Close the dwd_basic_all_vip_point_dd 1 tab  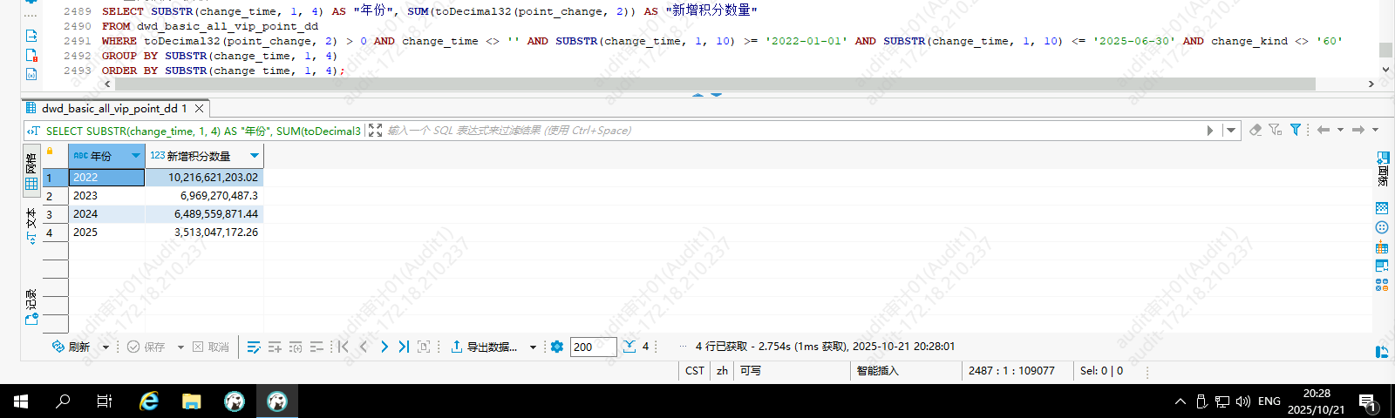coord(200,109)
